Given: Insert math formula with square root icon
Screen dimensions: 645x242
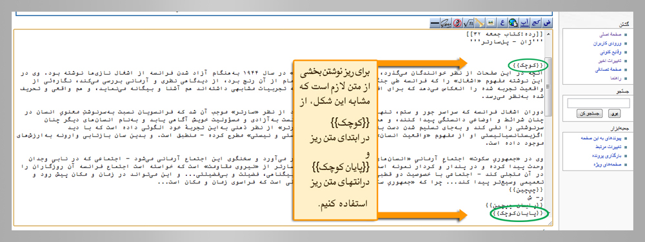Looking at the screenshot, I should tap(468, 23).
